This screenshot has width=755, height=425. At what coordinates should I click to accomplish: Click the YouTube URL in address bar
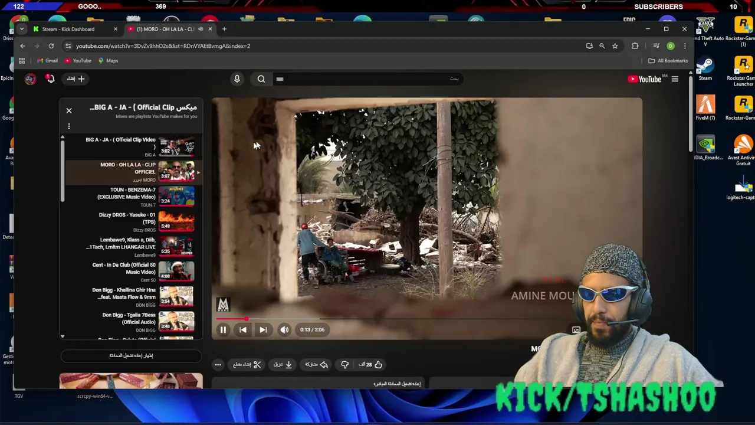click(x=163, y=46)
